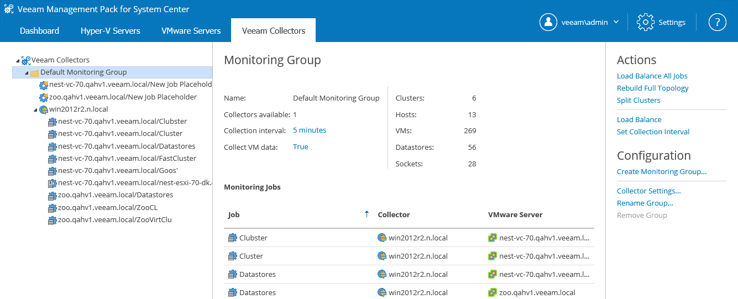The image size is (738, 299).
Task: Collapse the win2012r2.n.local tree node
Action: pyautogui.click(x=35, y=109)
